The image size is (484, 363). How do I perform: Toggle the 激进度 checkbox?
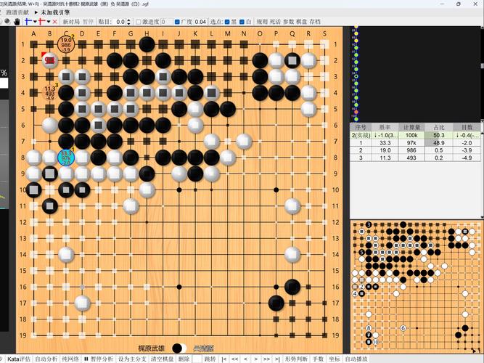[139, 22]
